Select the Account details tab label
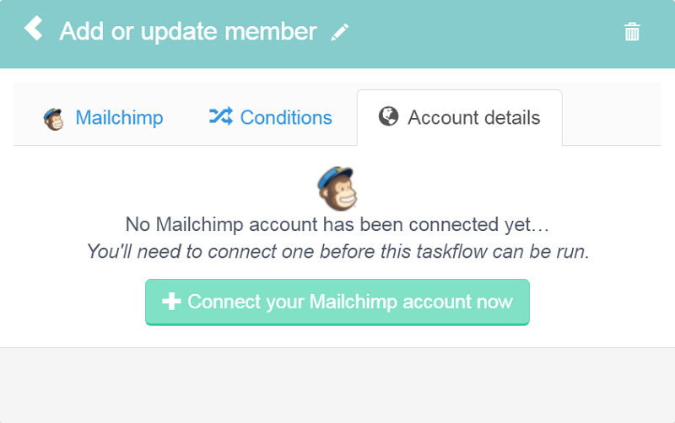This screenshot has height=423, width=675. [473, 118]
